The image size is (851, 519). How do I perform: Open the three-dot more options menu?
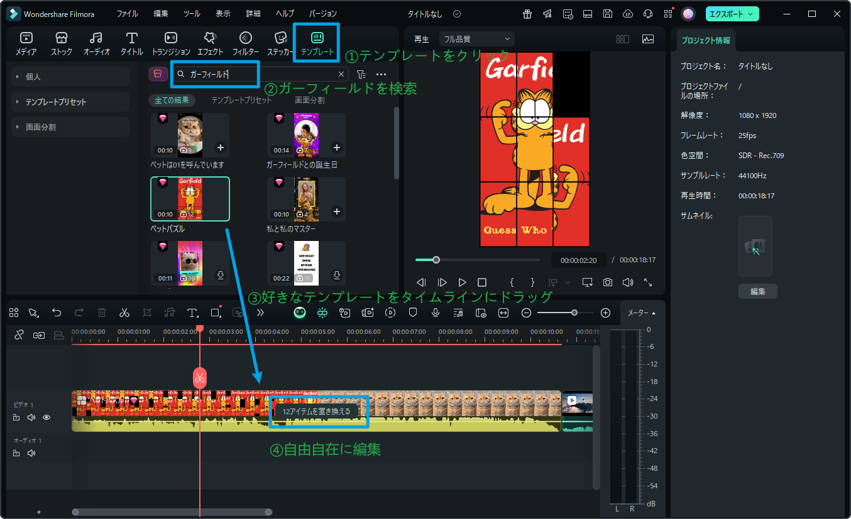click(x=381, y=74)
